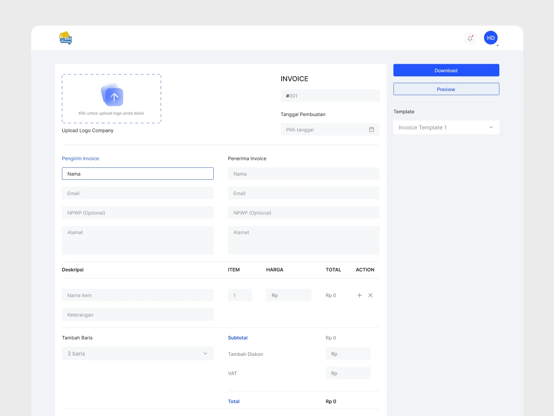
Task: Click the Tambah Diskon Rp field
Action: click(x=348, y=353)
